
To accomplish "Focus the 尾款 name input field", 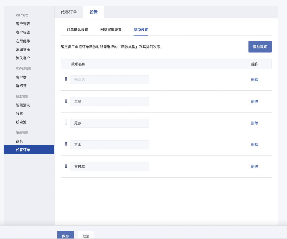I will click(110, 123).
